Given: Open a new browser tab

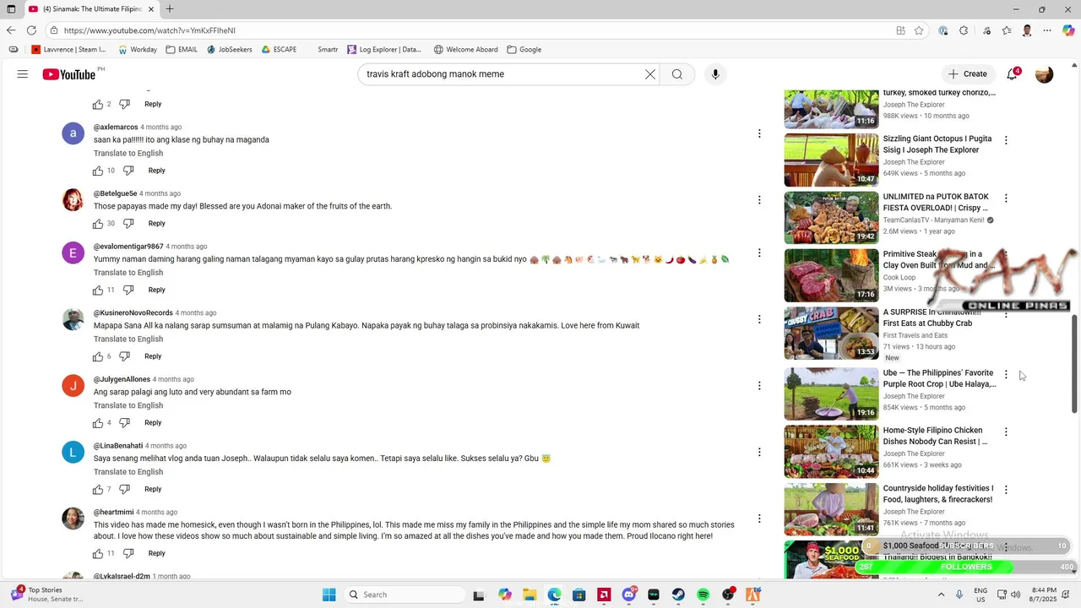Looking at the screenshot, I should click(x=170, y=9).
